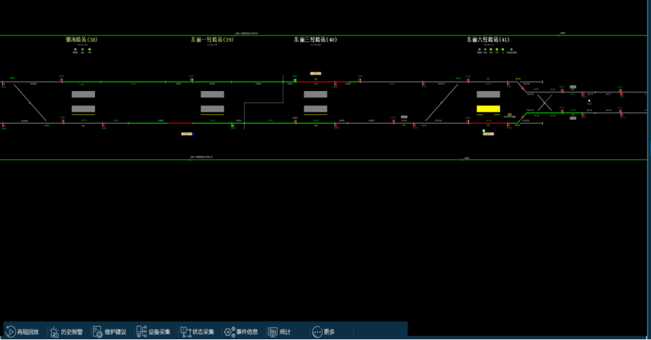This screenshot has width=651, height=340.
Task: Click green signal on lower track beside dotted boundary
Action: click(233, 125)
